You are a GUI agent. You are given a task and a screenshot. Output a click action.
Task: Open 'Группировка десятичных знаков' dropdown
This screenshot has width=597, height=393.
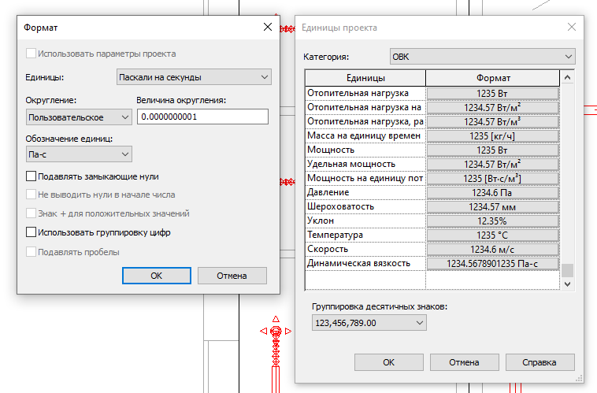click(369, 323)
